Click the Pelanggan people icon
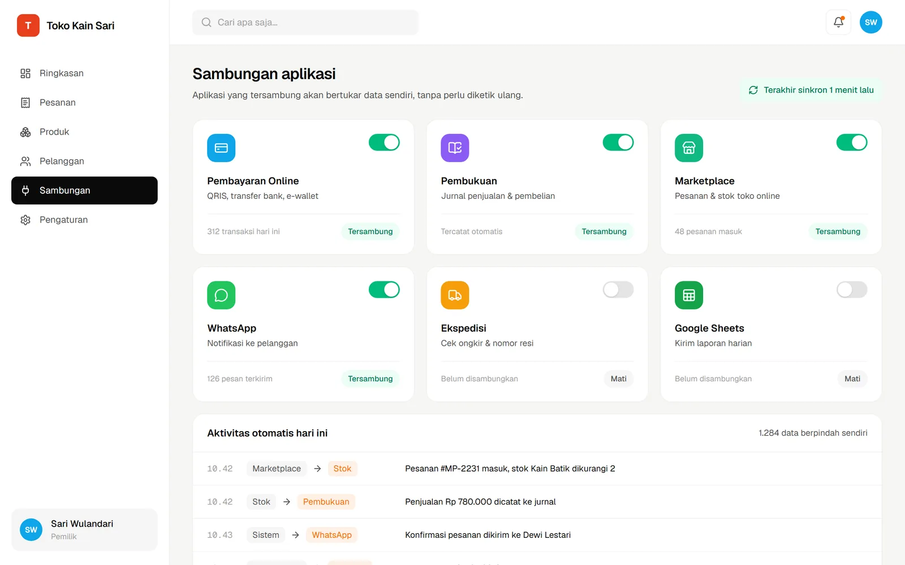The width and height of the screenshot is (905, 565). 25,162
